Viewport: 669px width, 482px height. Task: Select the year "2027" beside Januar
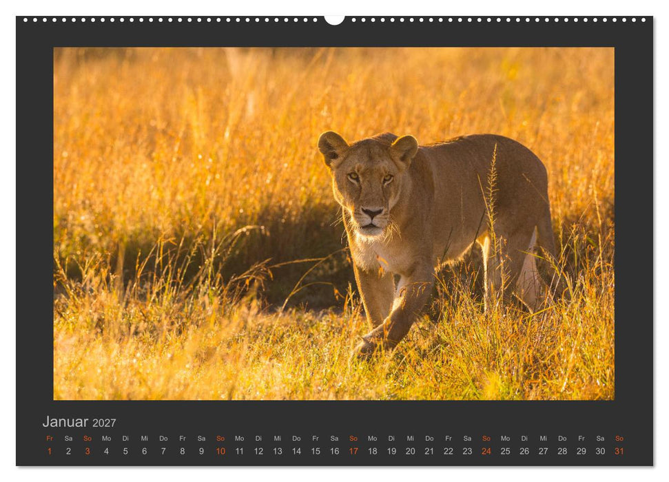[104, 423]
